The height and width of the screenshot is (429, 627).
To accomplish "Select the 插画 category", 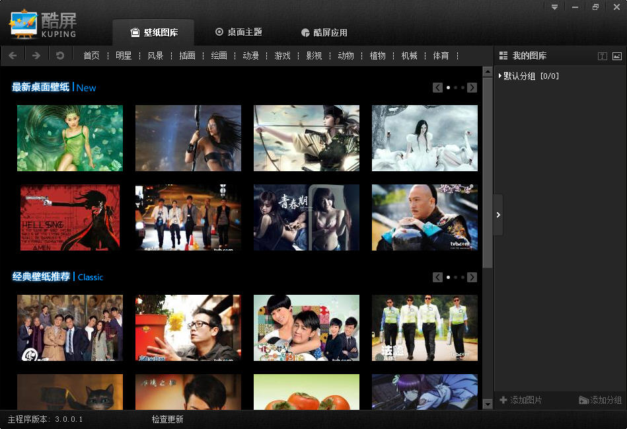I will (187, 56).
